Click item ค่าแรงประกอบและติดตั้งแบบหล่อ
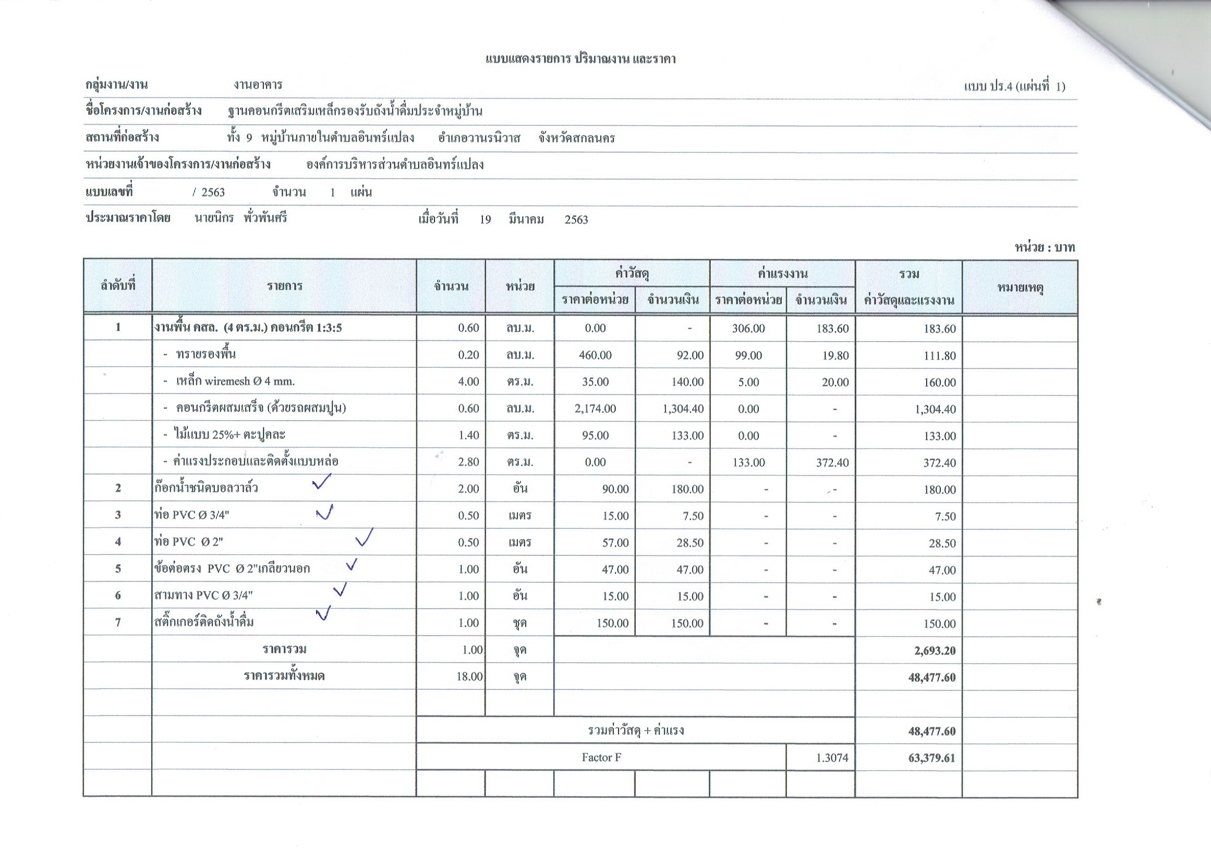The image size is (1211, 854). [255, 461]
